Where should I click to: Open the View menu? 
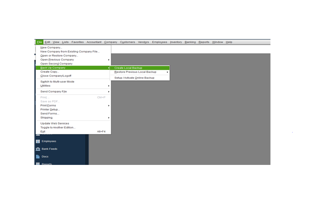(x=56, y=42)
